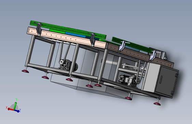Viewport: 192px width, 124px height.
Task: Pick the slotted handle on the cabinet door
Action: coord(161,80)
